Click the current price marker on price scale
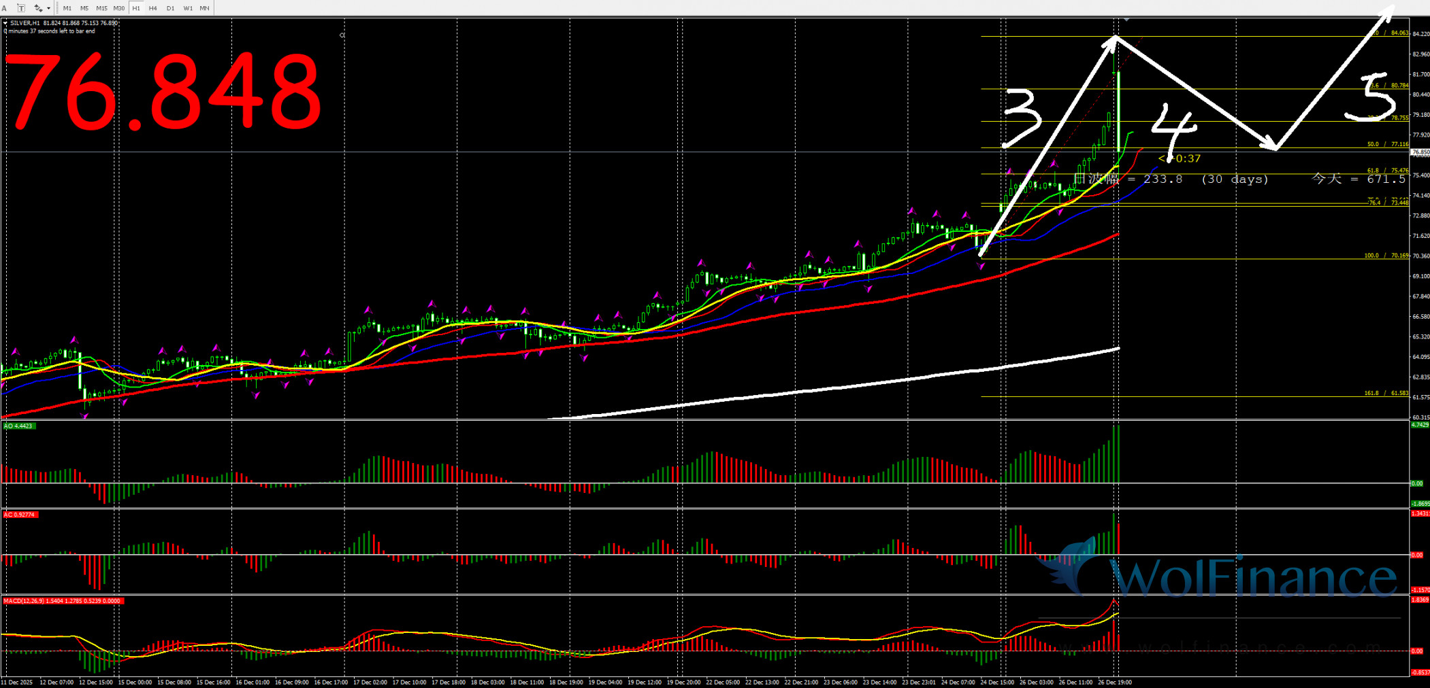 coord(1420,153)
